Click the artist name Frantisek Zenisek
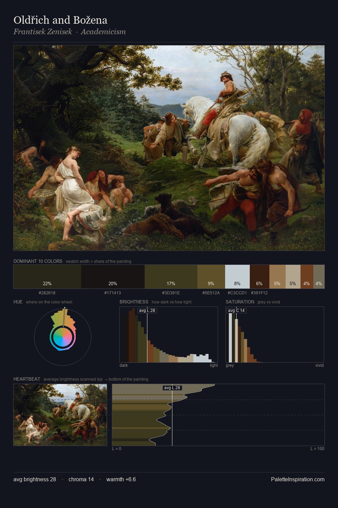This screenshot has width=338, height=508. pos(43,32)
